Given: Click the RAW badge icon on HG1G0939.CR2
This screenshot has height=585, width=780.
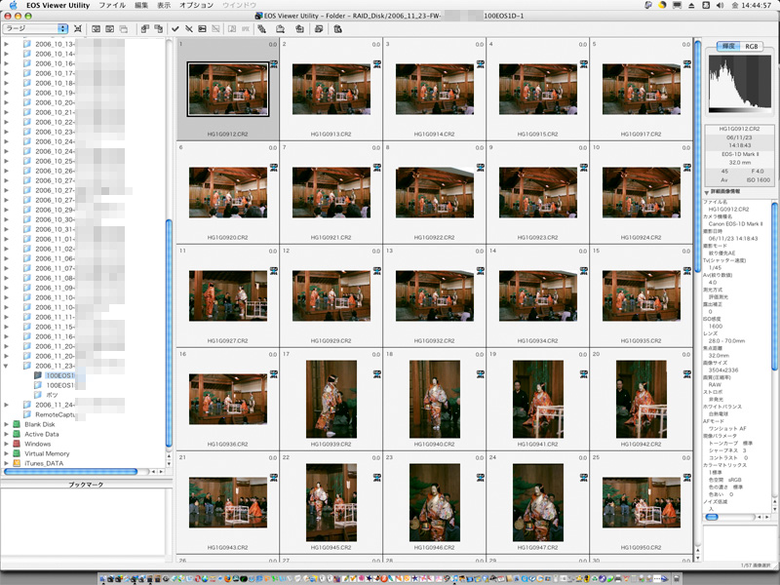Looking at the screenshot, I should point(377,374).
